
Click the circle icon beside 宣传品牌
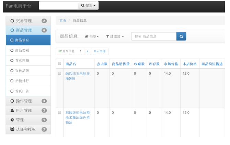click(x=12, y=71)
